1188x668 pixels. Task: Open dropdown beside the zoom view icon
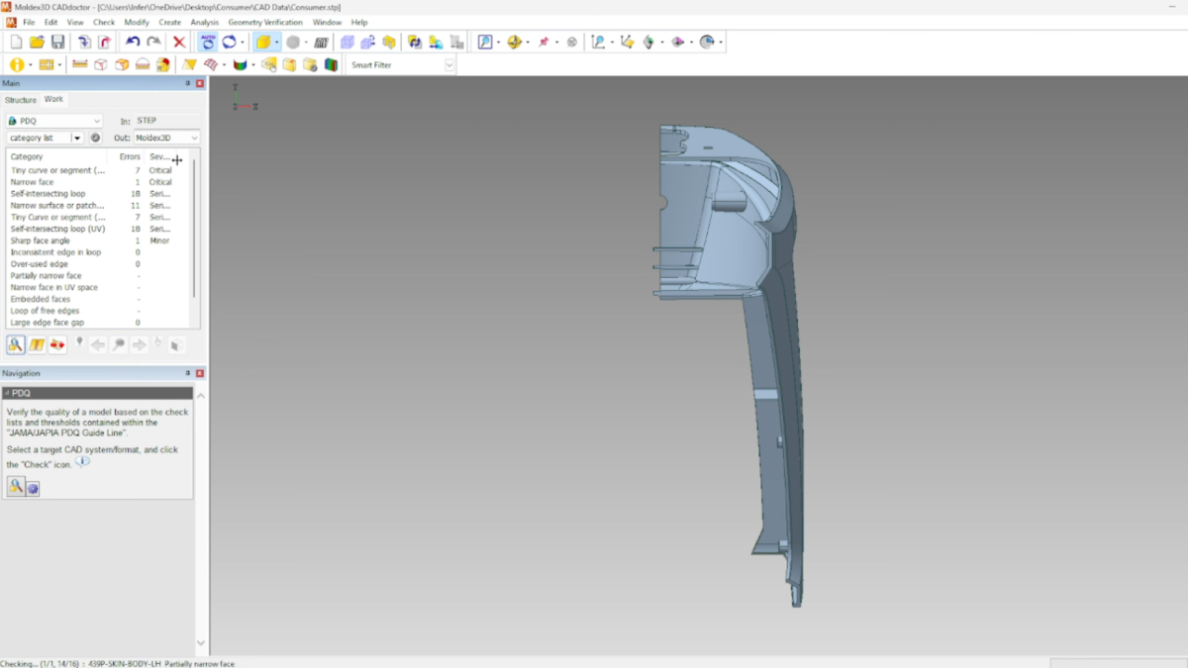(x=499, y=43)
